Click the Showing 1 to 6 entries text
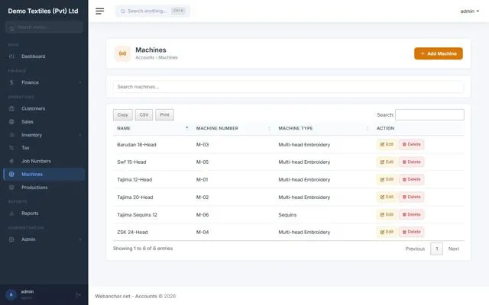The width and height of the screenshot is (489, 305). [x=143, y=249]
